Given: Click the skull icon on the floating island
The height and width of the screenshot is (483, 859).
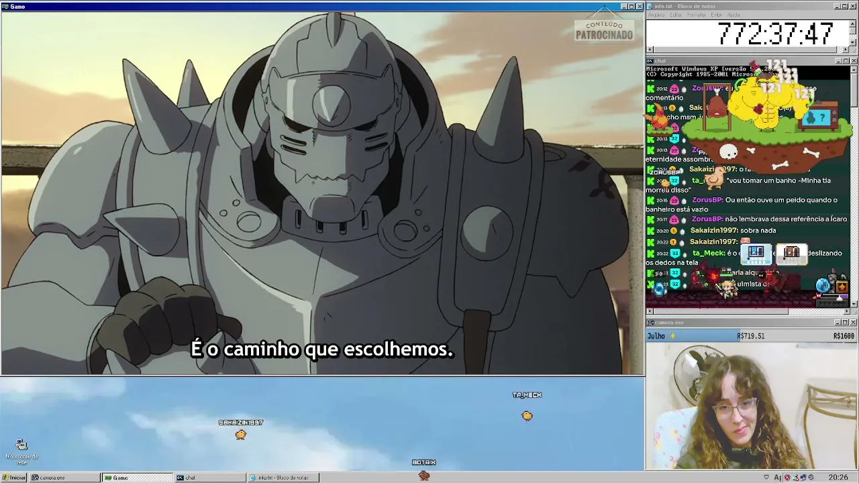Looking at the screenshot, I should tap(728, 152).
